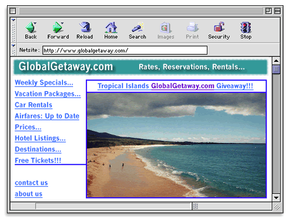Open Search with the flashlight icon
Screen dimensions: 291x219
tap(137, 27)
